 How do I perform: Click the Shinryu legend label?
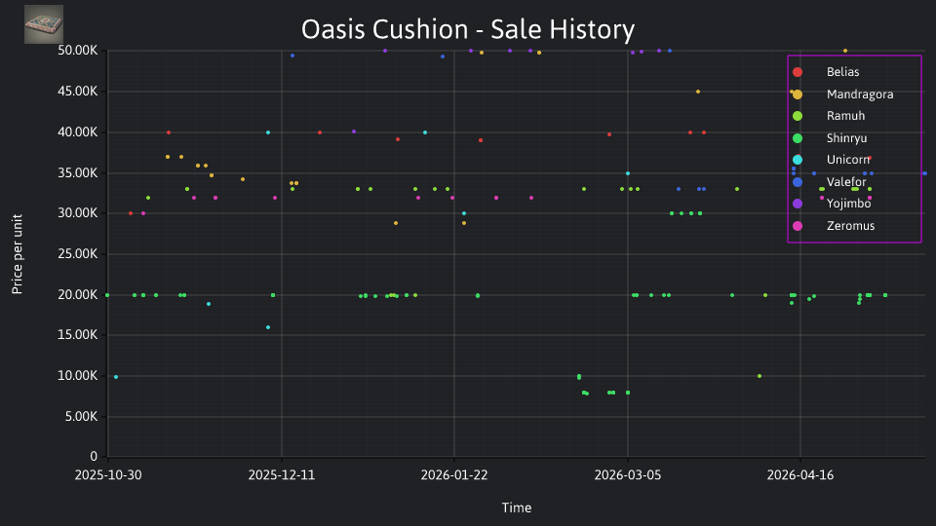pyautogui.click(x=846, y=138)
